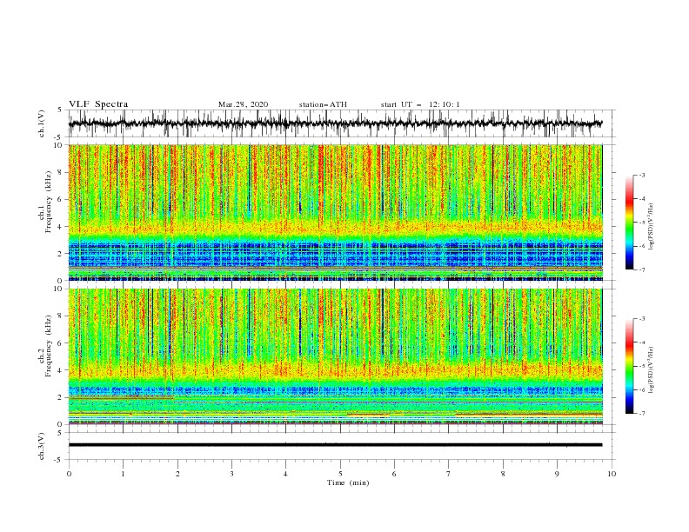This screenshot has height=532, width=689.
Task: Click time axis tick label "9"
Action: pyautogui.click(x=557, y=474)
